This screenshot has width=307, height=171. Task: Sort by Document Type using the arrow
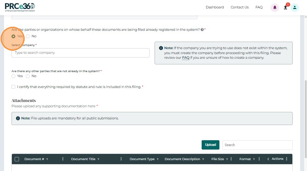pyautogui.click(x=158, y=159)
